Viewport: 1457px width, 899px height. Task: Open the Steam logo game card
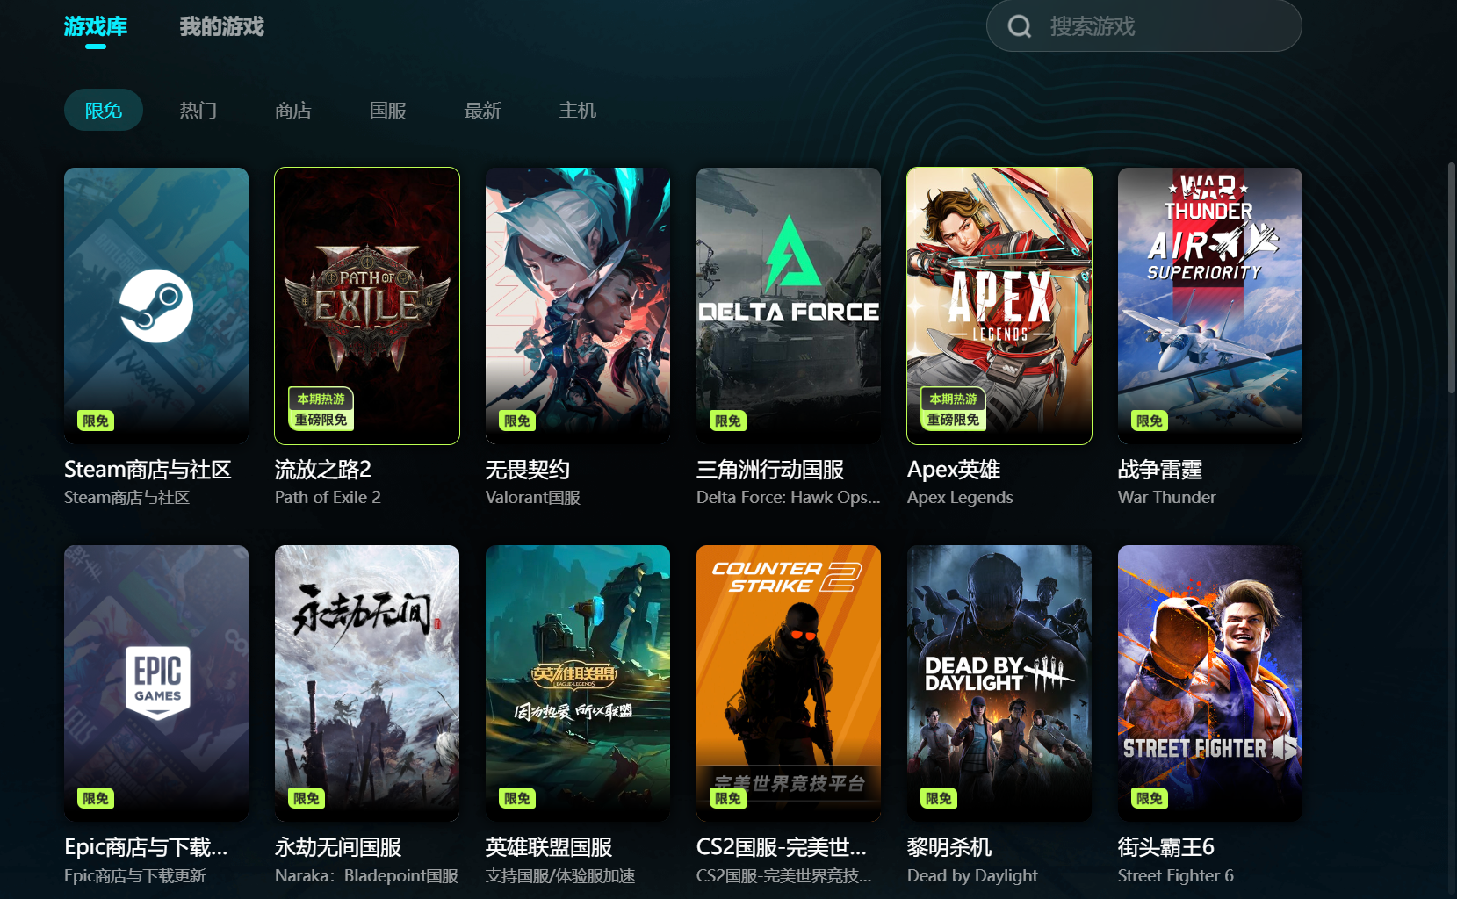[x=156, y=306]
